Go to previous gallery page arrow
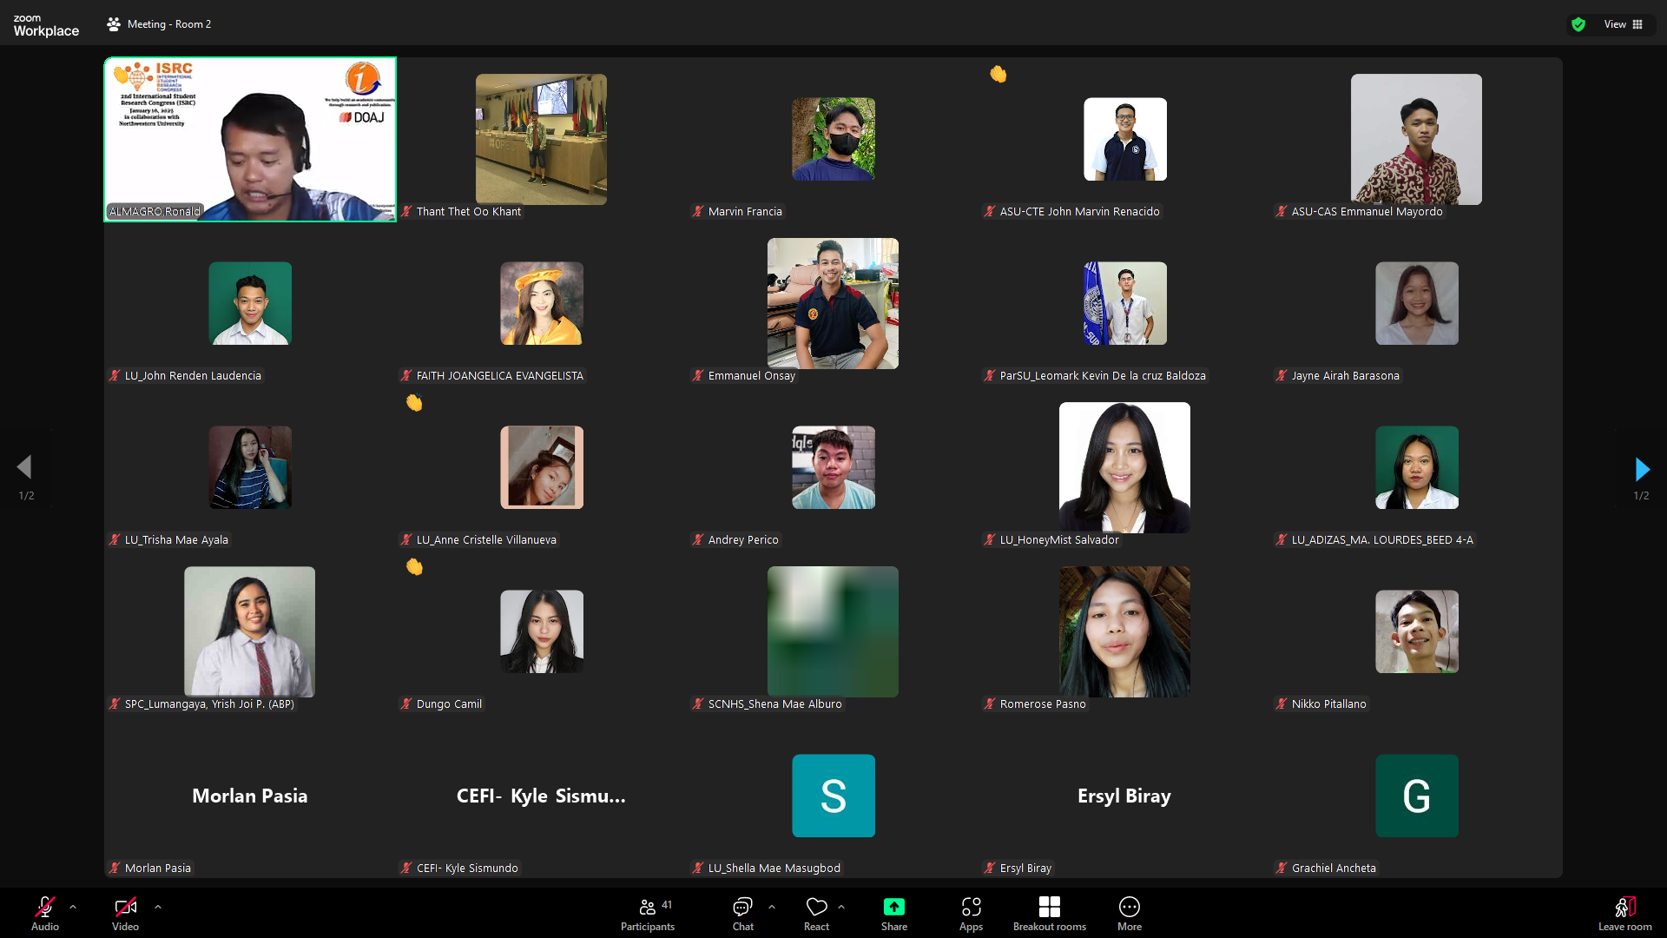This screenshot has height=938, width=1667. [x=24, y=467]
